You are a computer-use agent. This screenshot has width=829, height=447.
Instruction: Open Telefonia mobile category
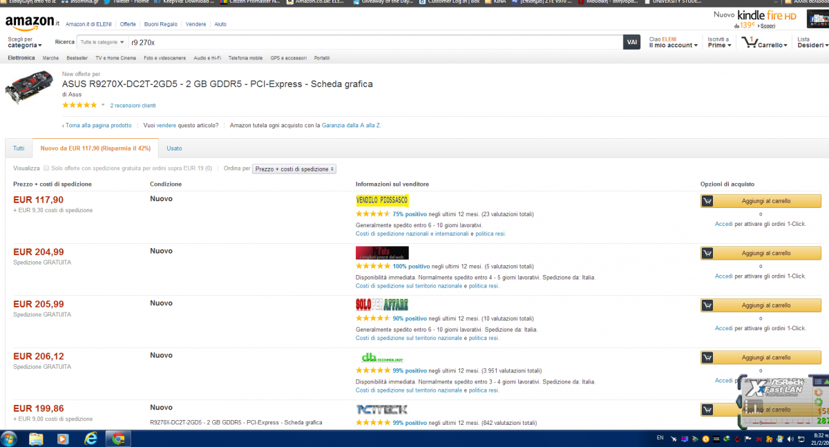(245, 58)
